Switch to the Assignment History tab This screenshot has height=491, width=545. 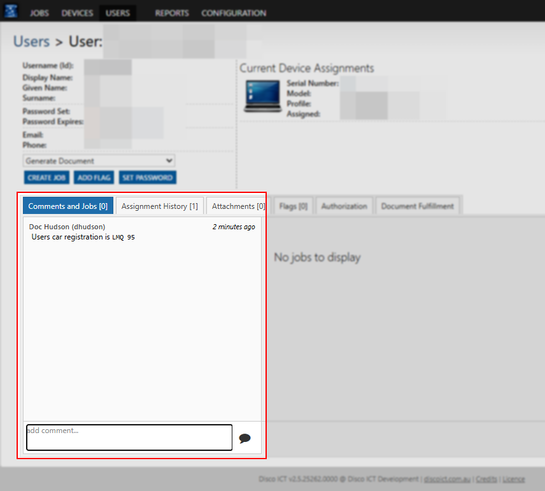point(159,206)
